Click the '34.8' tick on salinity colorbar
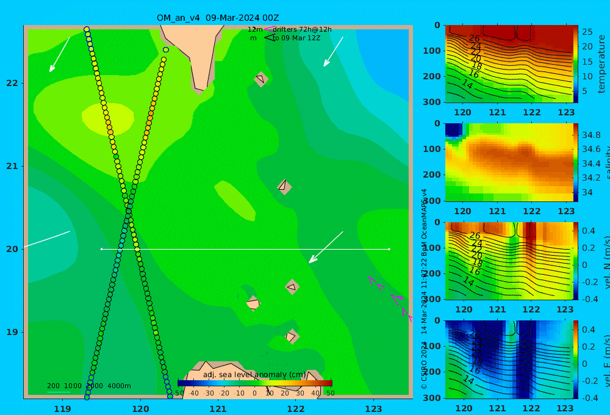Viewport: 610px width, 415px height. [591, 135]
